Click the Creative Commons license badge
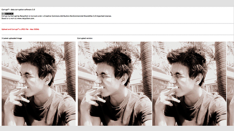 click(x=7, y=13)
